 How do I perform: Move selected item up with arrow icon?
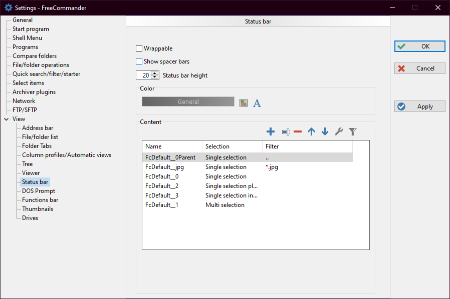(311, 131)
